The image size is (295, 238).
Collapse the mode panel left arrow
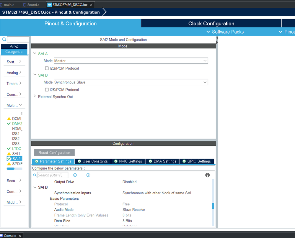click(x=217, y=38)
